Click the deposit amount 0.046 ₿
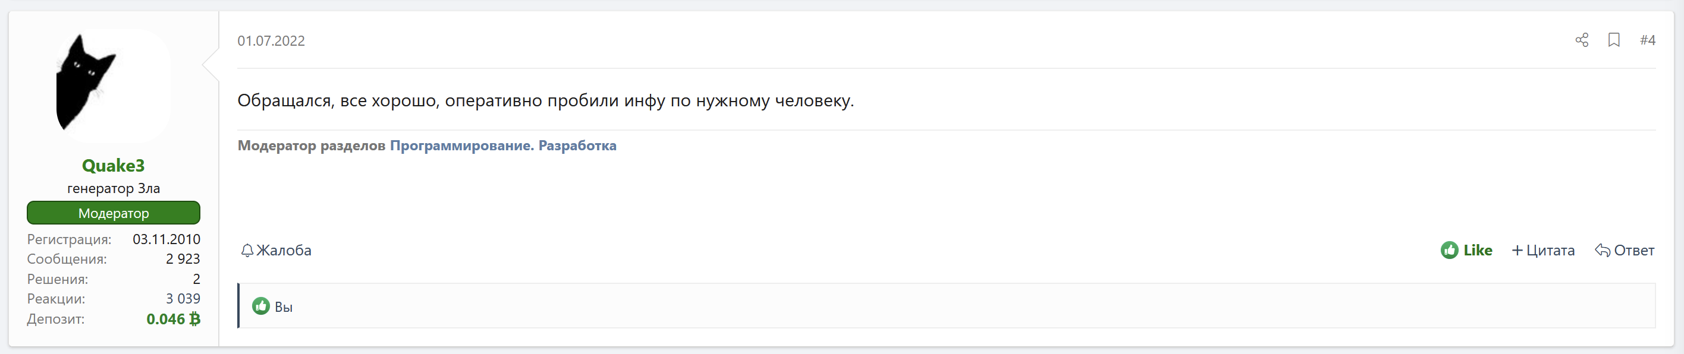 point(173,319)
